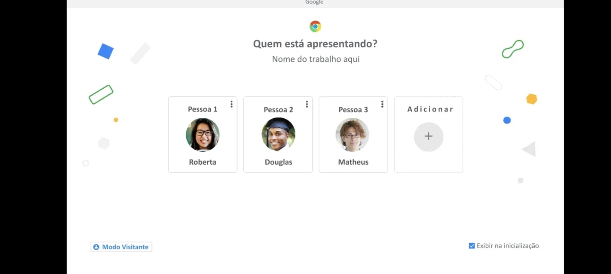The width and height of the screenshot is (611, 274).
Task: Click the Douglas name label
Action: point(278,162)
